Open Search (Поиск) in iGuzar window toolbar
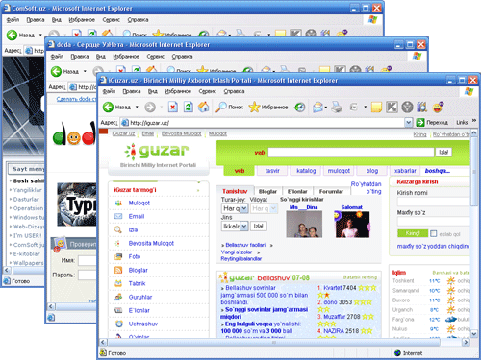Viewport: 481px width, 360px height. tap(229, 107)
